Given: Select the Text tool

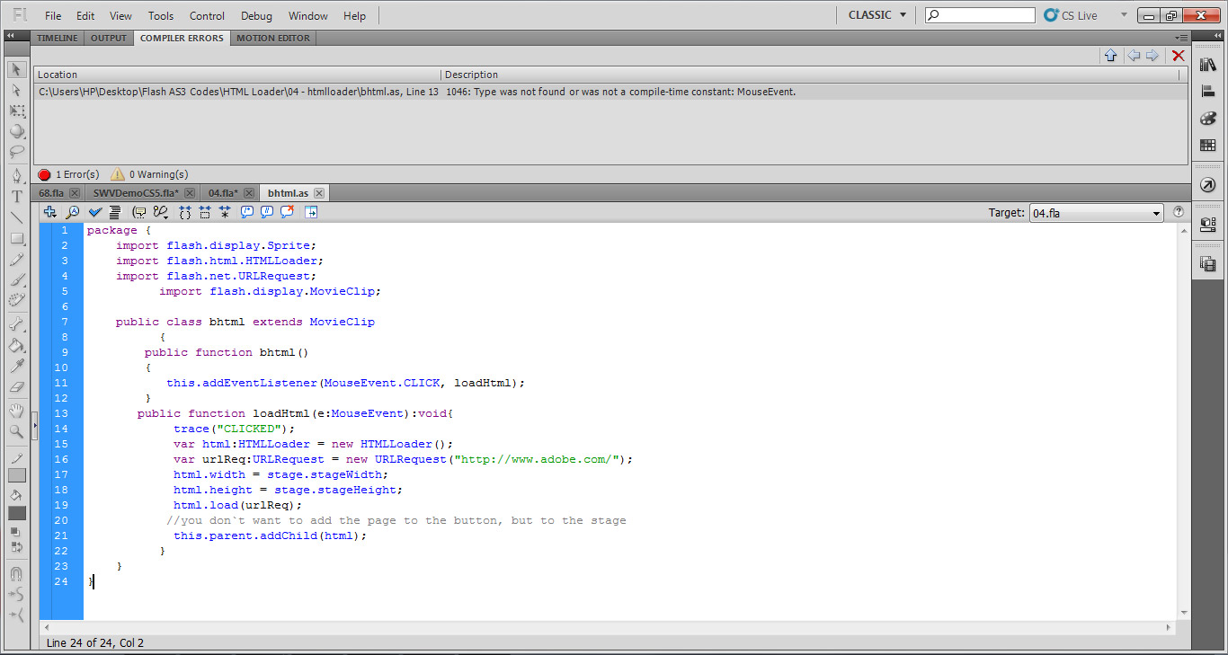Looking at the screenshot, I should 17,197.
